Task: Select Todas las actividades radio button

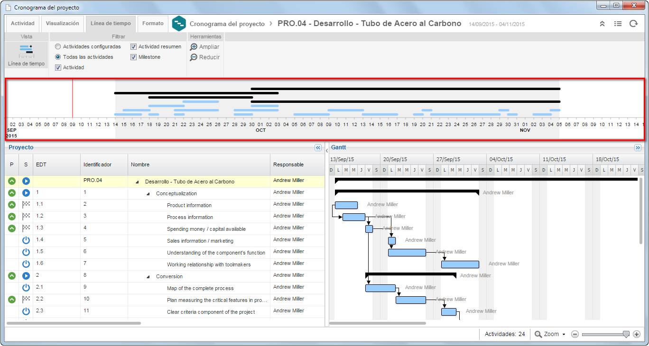Action: [x=58, y=57]
